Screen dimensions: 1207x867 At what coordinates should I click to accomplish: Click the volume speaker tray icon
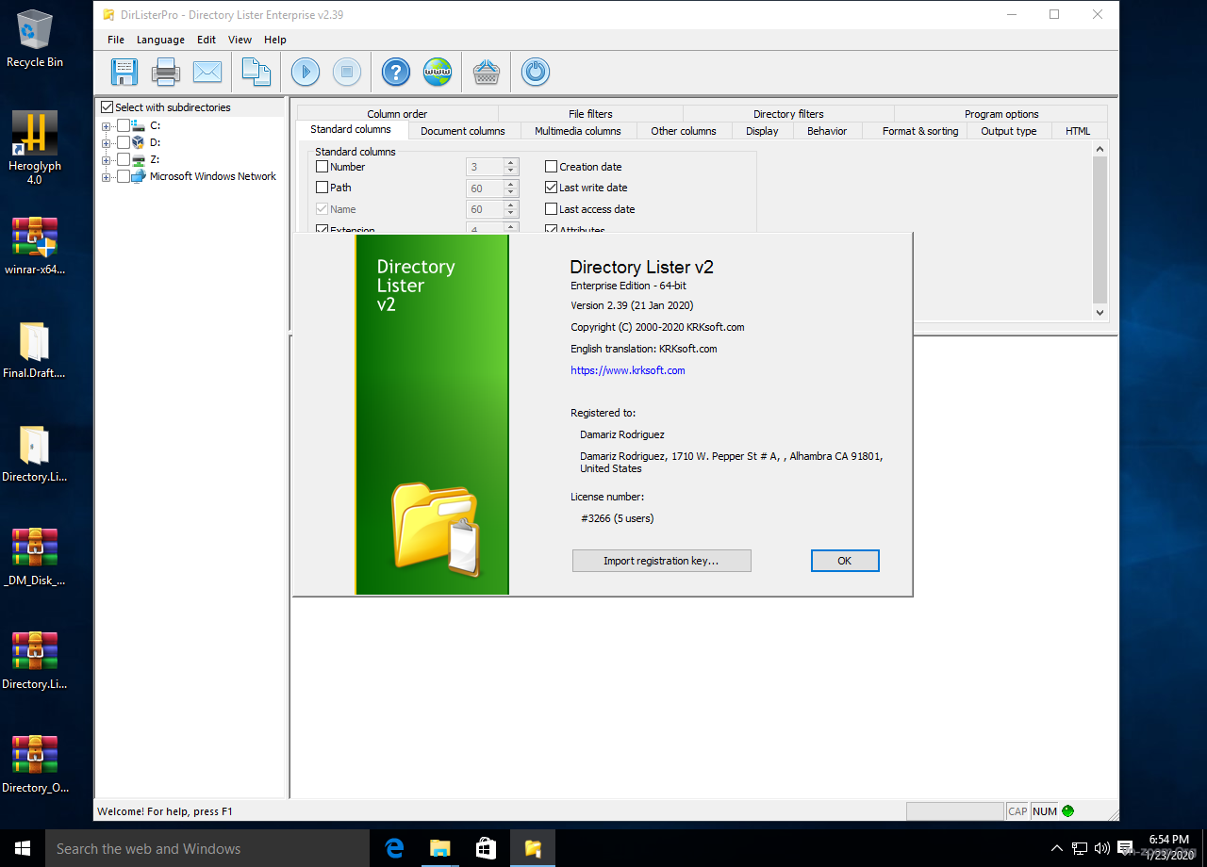pos(1101,848)
